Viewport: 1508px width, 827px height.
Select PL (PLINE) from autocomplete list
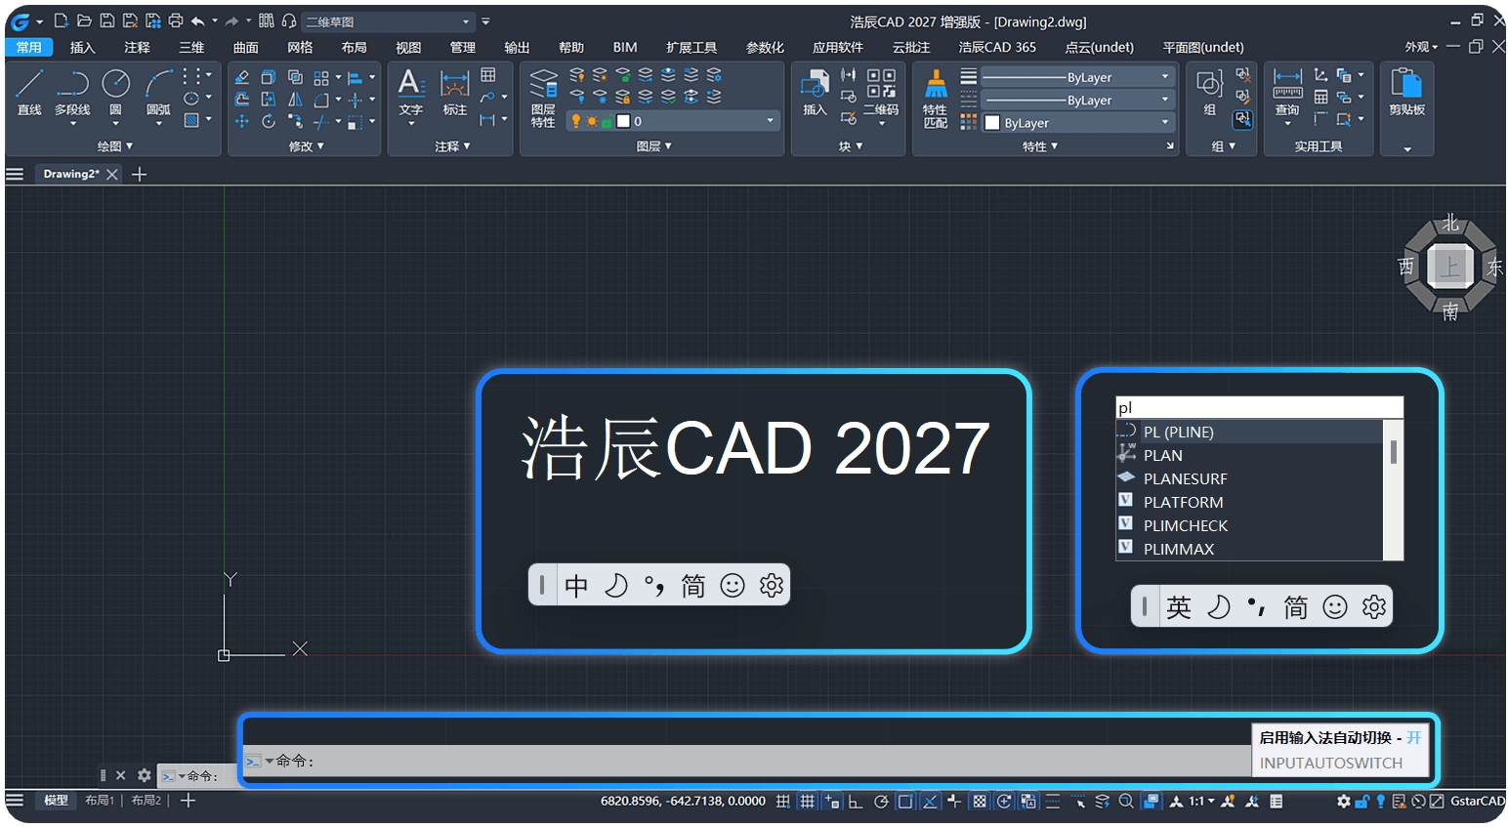(x=1250, y=432)
